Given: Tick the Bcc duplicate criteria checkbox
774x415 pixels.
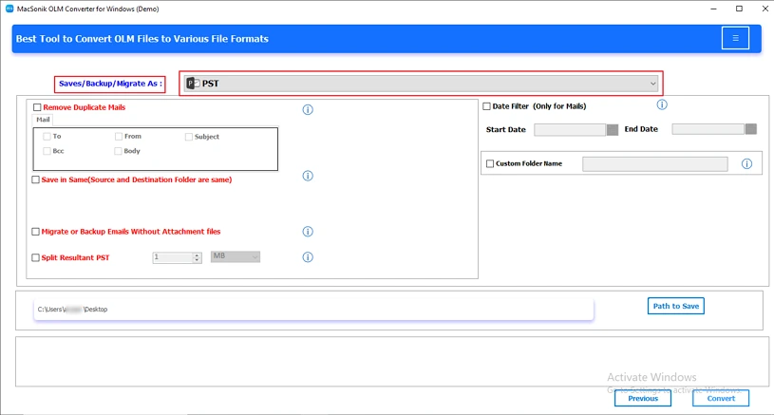Looking at the screenshot, I should 47,151.
